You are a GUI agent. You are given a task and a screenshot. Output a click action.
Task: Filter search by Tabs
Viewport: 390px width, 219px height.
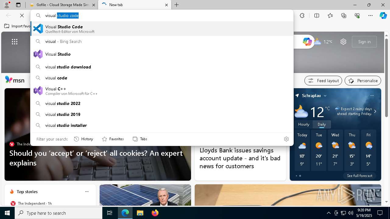coord(140,139)
